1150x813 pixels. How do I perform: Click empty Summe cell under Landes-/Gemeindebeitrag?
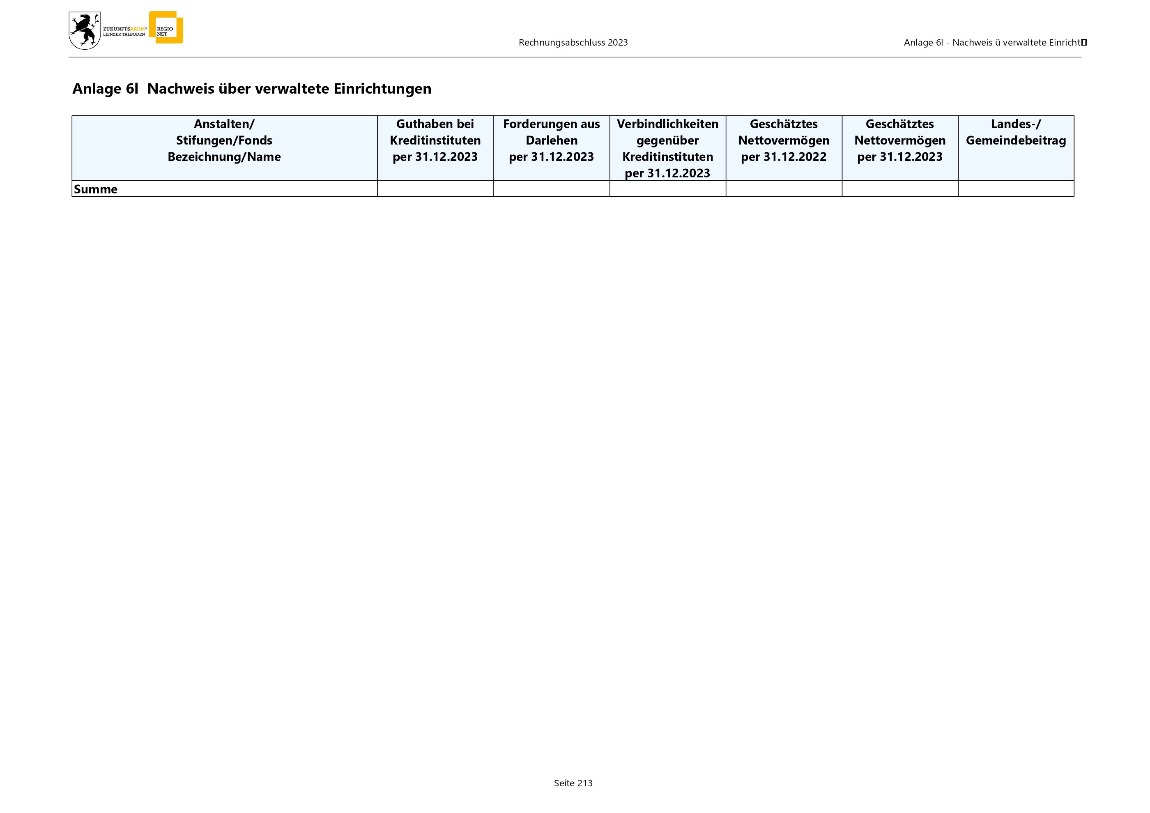pyautogui.click(x=1015, y=189)
